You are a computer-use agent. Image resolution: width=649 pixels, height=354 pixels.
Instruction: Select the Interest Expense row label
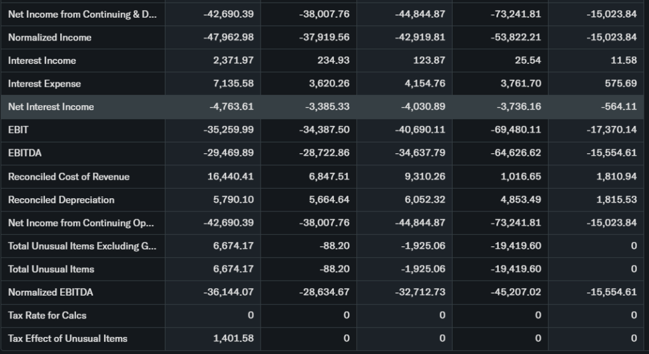tap(44, 84)
